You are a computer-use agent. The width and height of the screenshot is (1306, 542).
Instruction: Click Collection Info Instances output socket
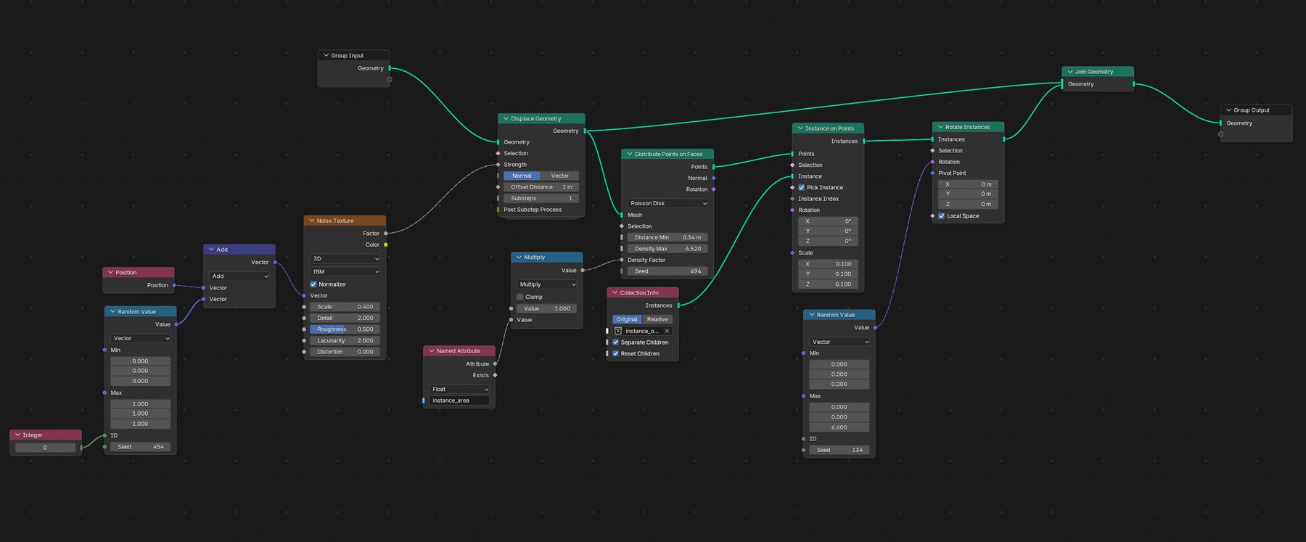click(679, 305)
